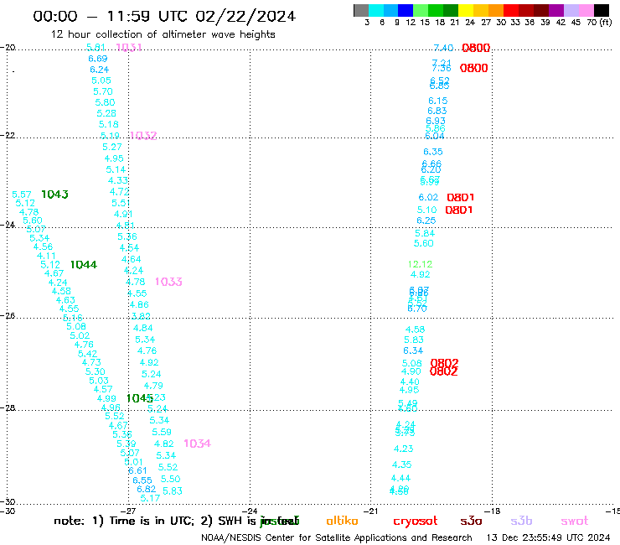This screenshot has width=620, height=545.
Task: Click the orange 30 ft legend swatch
Action: click(x=496, y=10)
